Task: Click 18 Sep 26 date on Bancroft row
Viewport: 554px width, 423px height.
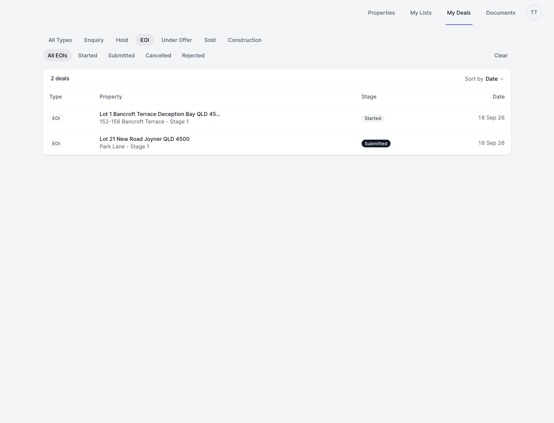Action: 491,118
